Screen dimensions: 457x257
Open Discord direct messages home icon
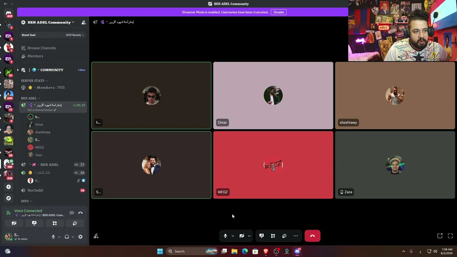click(x=9, y=14)
